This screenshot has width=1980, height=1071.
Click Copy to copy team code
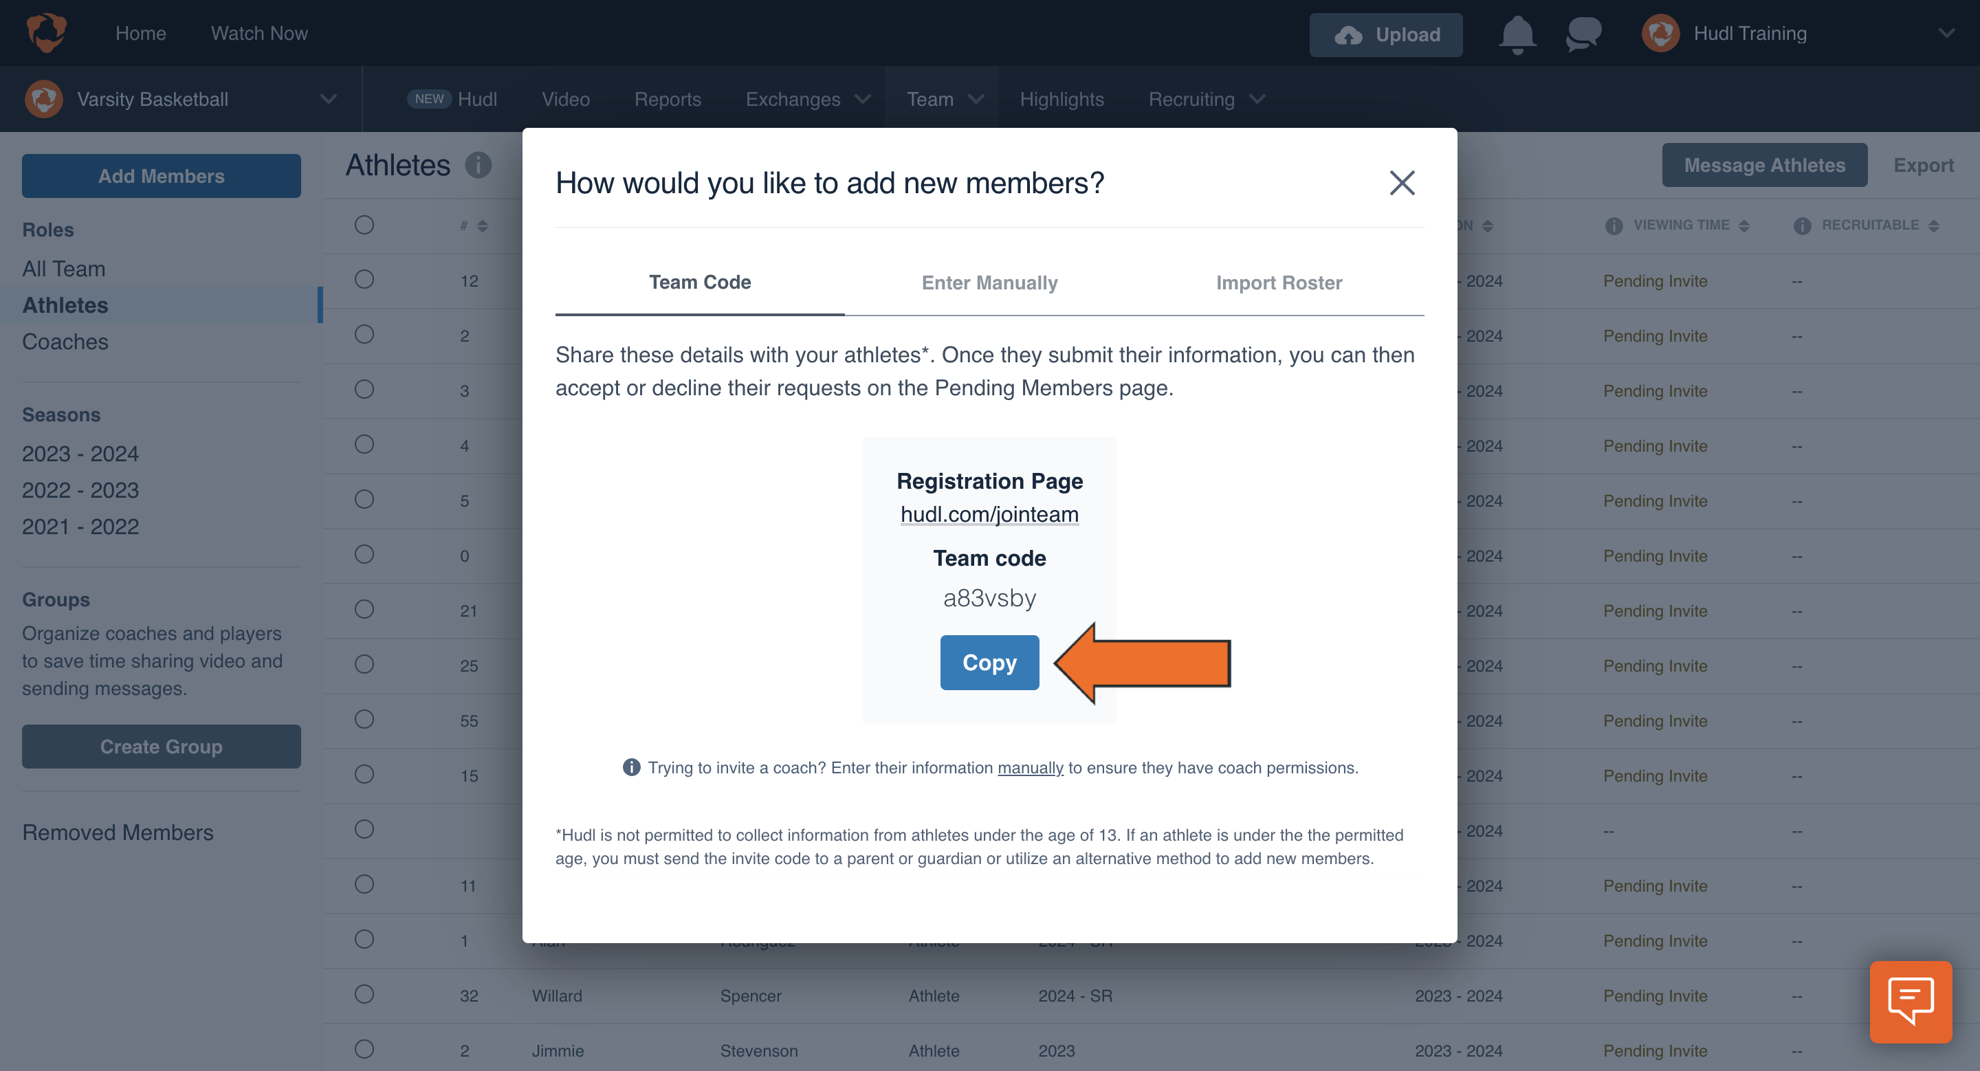[x=989, y=662]
